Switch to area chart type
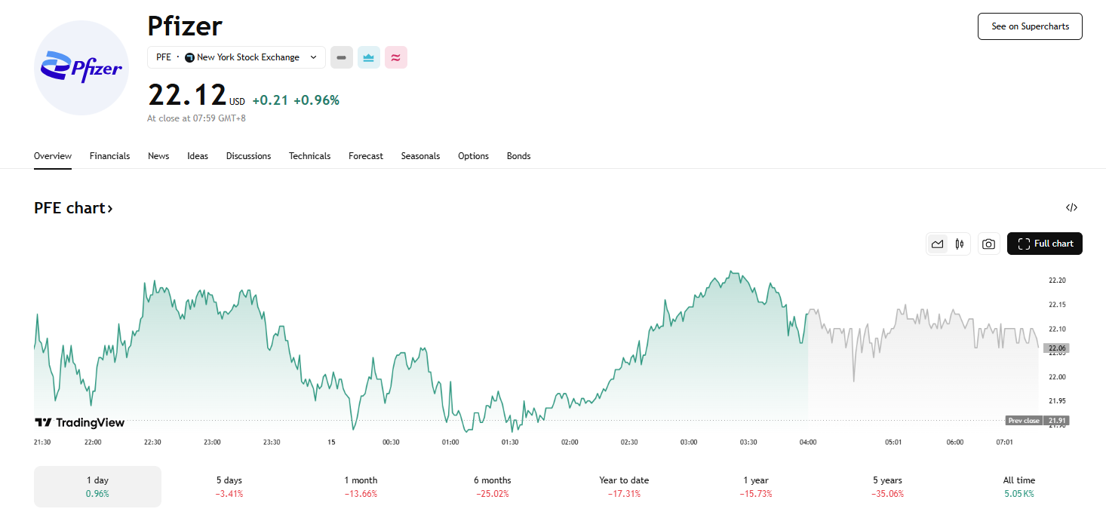The image size is (1106, 515). pyautogui.click(x=937, y=244)
